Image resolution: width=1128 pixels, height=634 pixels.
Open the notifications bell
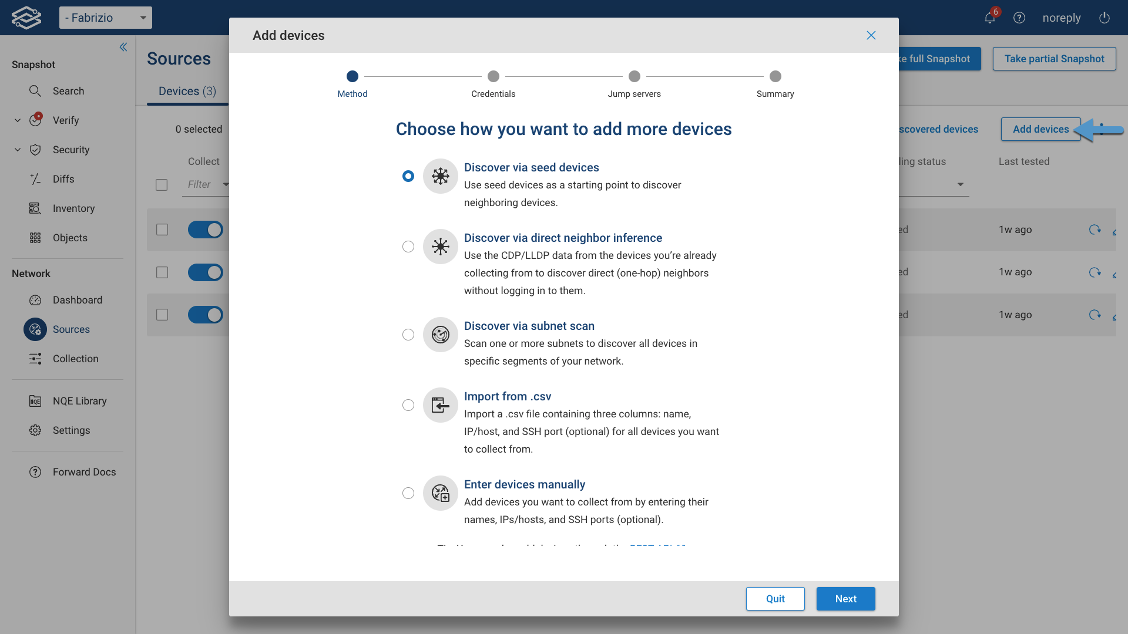point(989,18)
